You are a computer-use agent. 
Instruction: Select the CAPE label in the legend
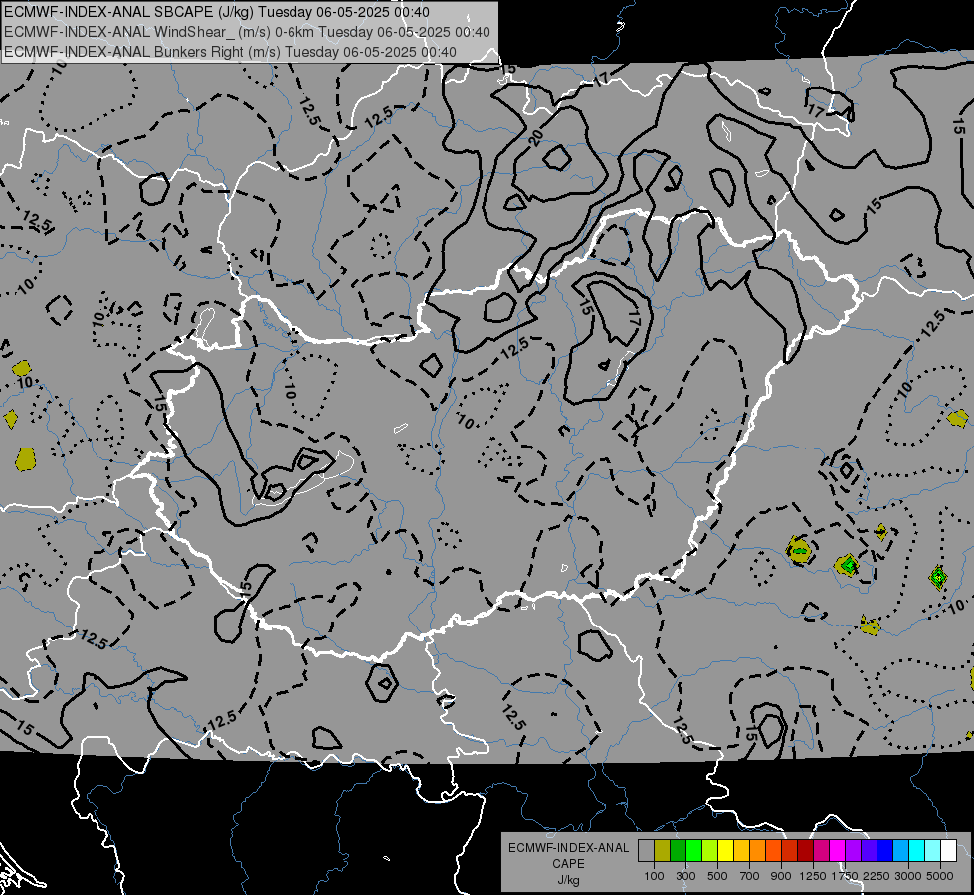coord(568,864)
